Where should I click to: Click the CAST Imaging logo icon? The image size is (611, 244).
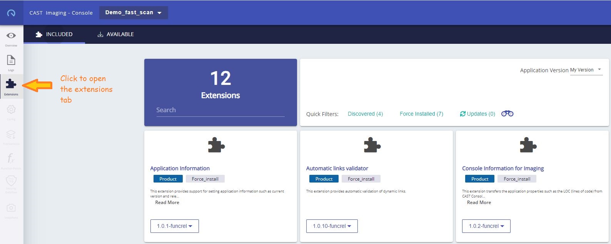[x=11, y=13]
